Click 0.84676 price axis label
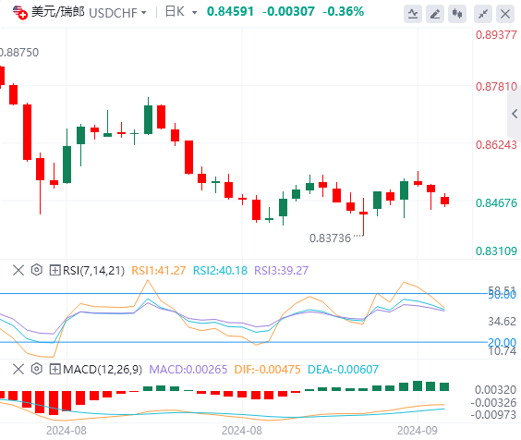521x440 pixels. 496,202
